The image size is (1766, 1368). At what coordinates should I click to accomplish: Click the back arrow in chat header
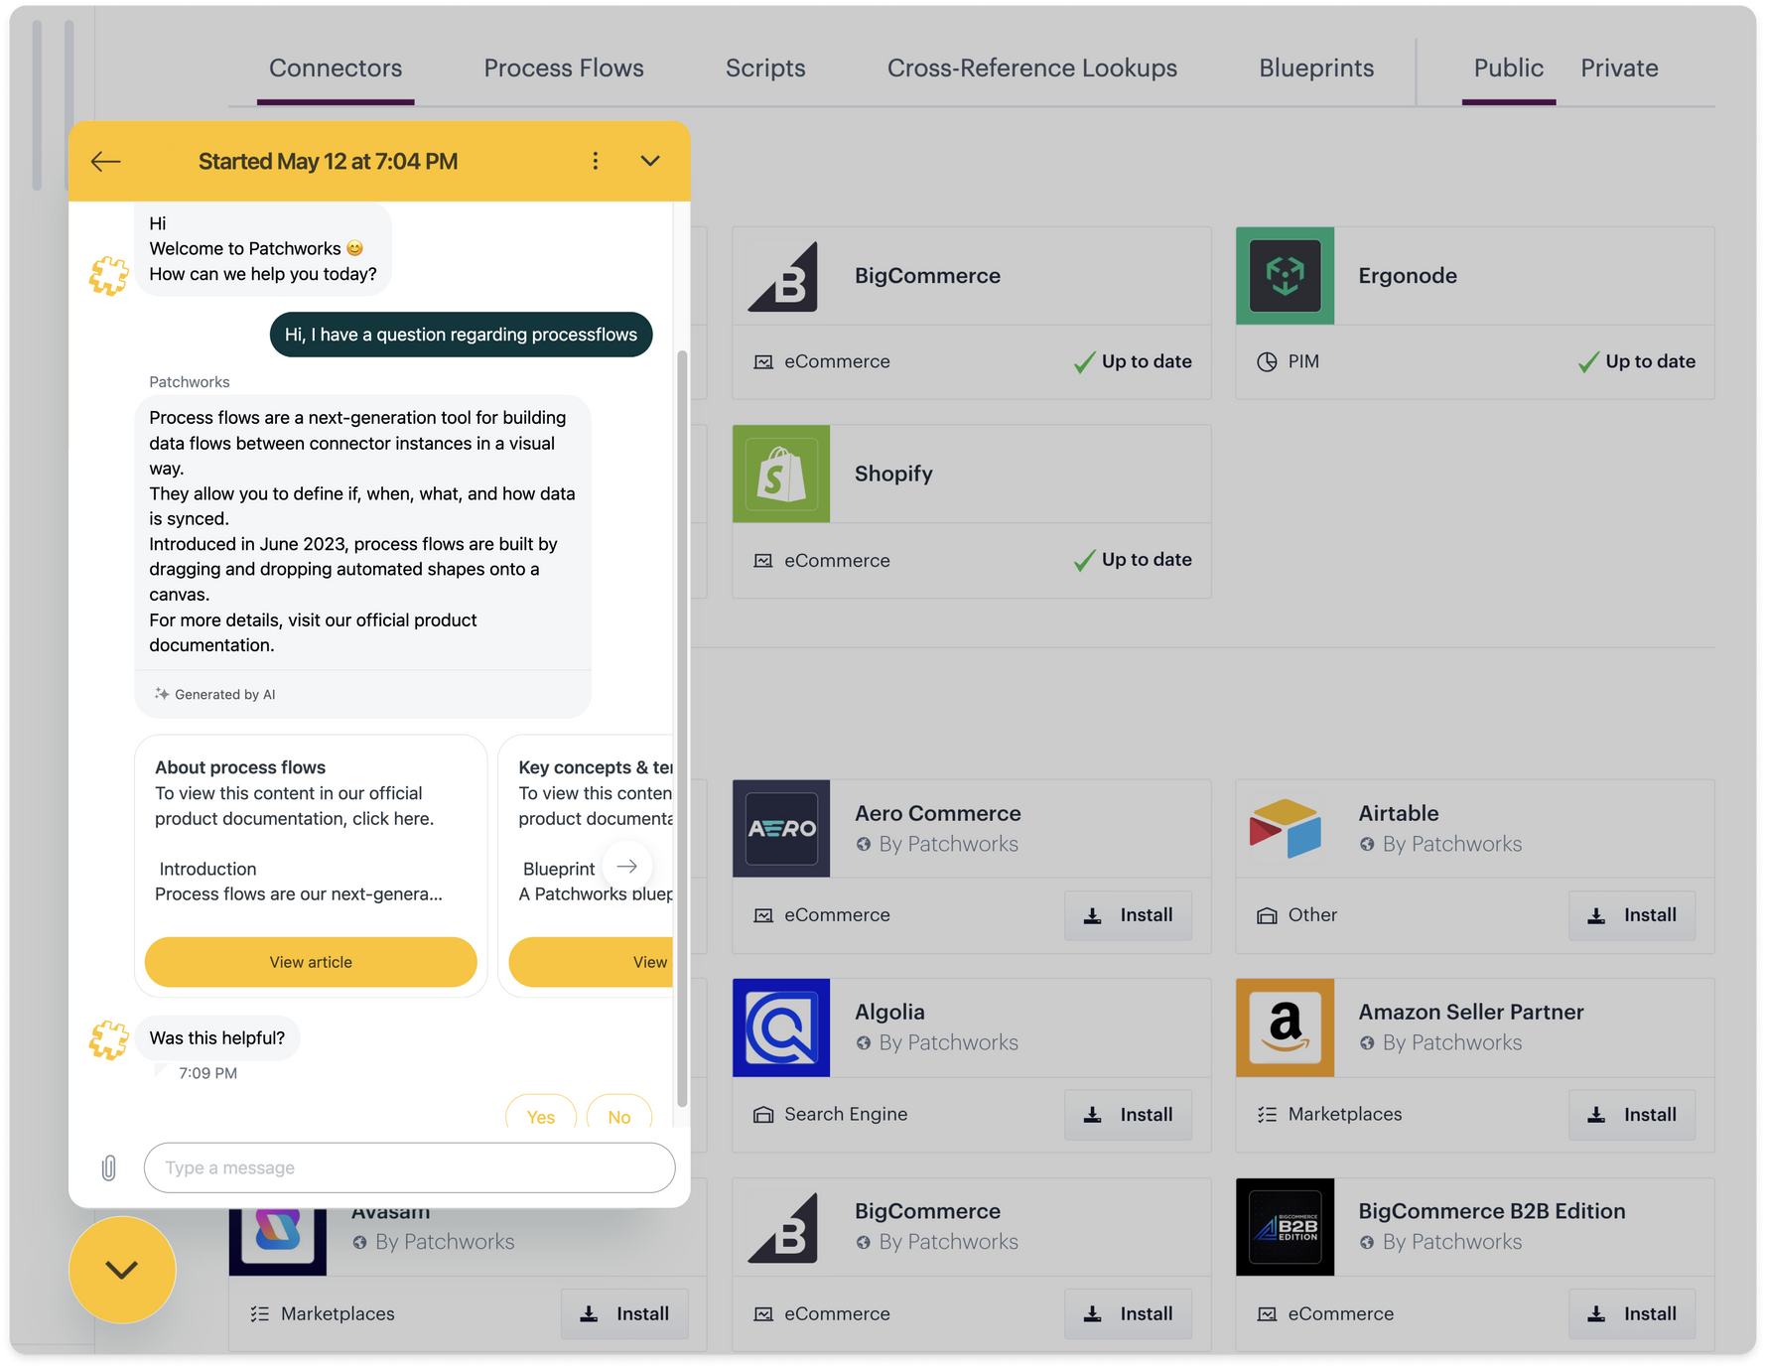pos(105,161)
